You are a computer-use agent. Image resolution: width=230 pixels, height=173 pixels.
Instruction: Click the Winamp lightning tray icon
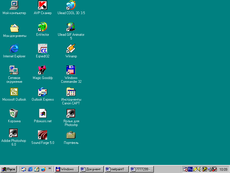pyautogui.click(x=195, y=169)
